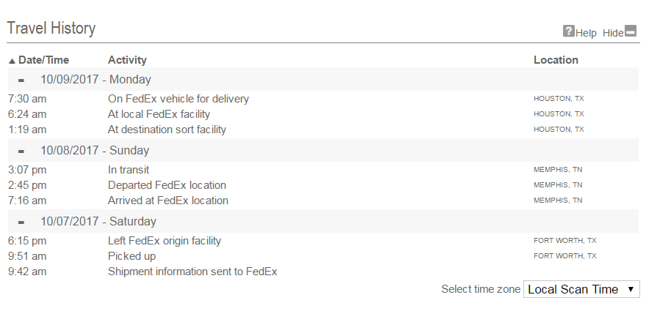Collapse the 10/08/2017 Sunday section
The image size is (646, 314).
click(21, 151)
